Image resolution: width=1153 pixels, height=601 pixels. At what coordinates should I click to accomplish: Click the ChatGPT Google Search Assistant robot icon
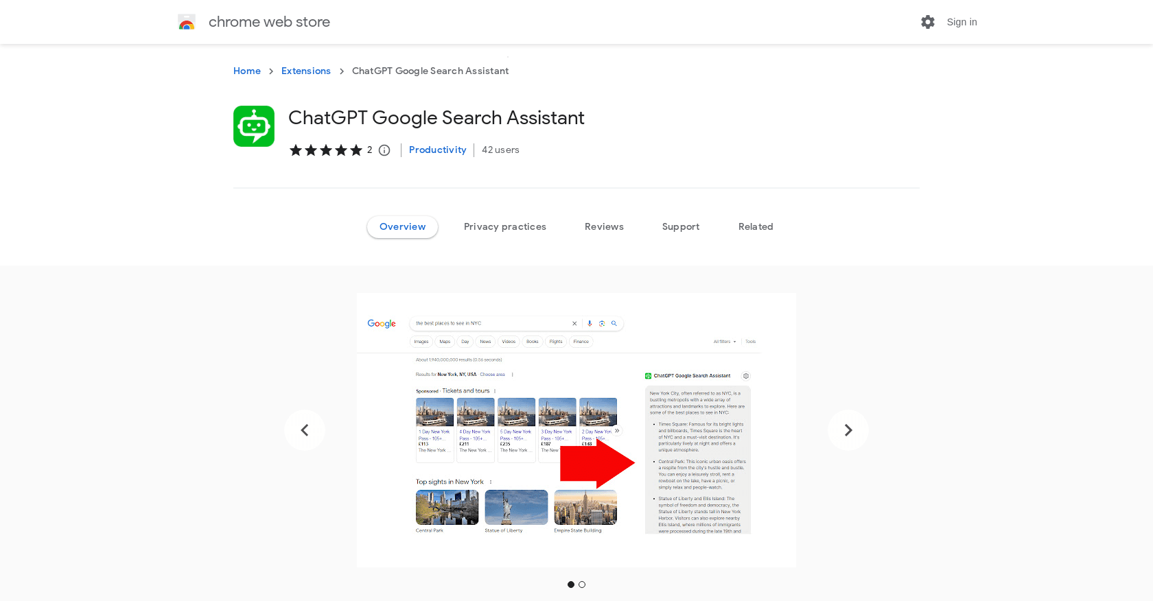[x=254, y=126]
